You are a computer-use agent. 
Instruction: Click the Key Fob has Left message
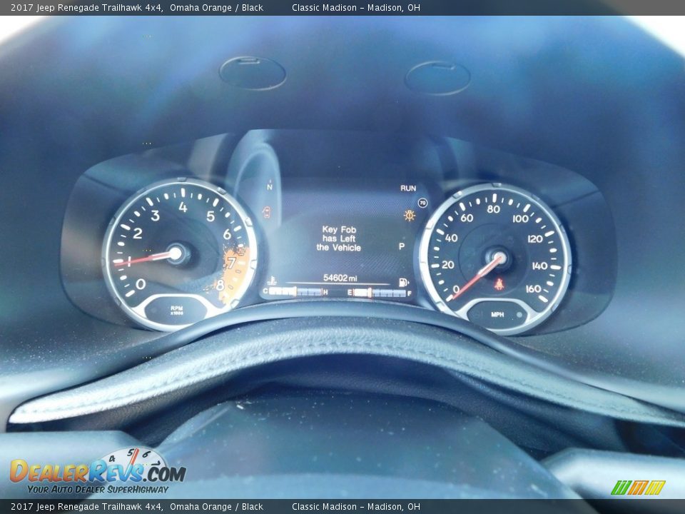point(339,238)
